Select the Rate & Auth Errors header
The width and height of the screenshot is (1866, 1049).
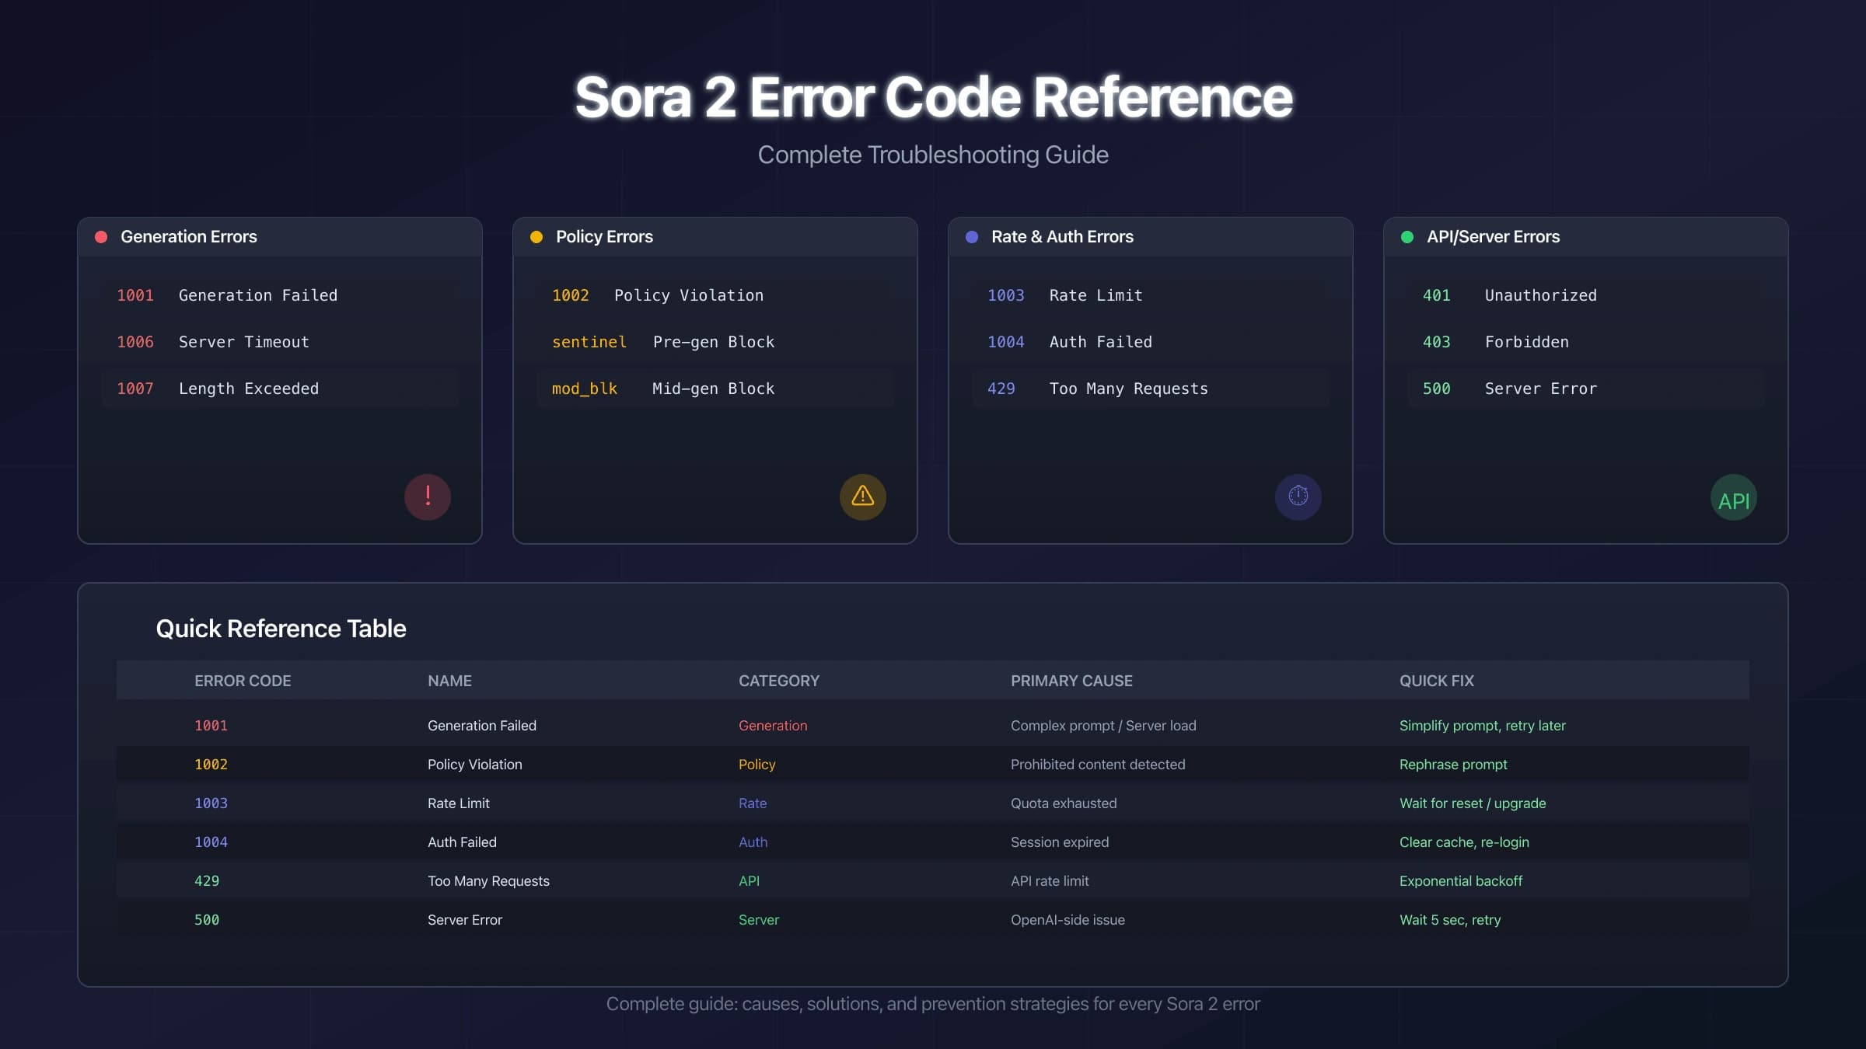(x=1151, y=237)
